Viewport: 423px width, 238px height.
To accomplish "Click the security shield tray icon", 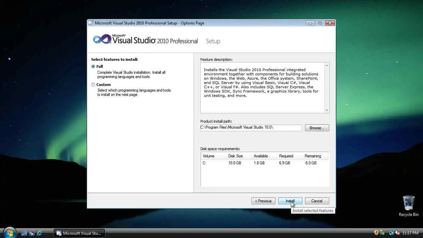I will (376, 233).
